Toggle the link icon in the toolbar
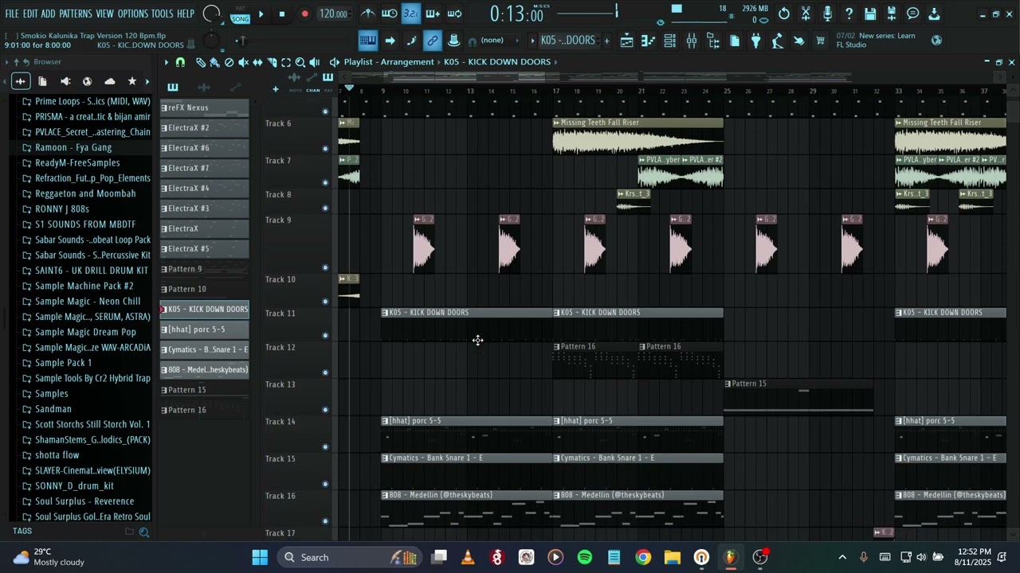This screenshot has width=1020, height=573. pyautogui.click(x=432, y=41)
